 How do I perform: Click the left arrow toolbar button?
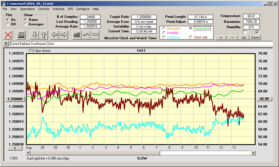tap(55, 35)
